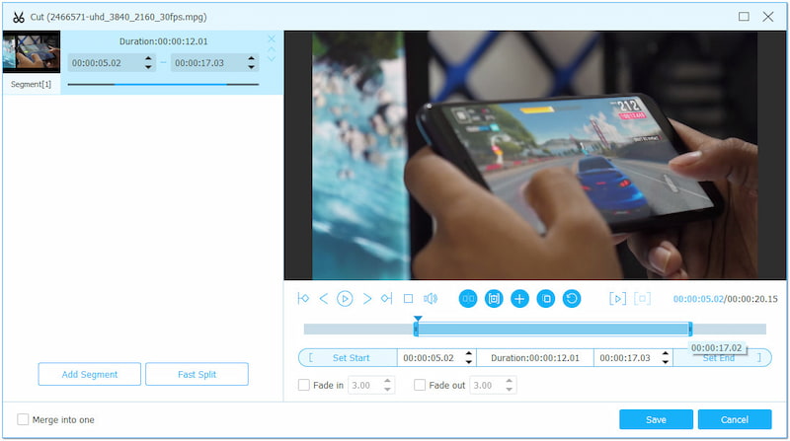Click the blue plus add-segment icon
The image size is (790, 441).
pyautogui.click(x=519, y=298)
